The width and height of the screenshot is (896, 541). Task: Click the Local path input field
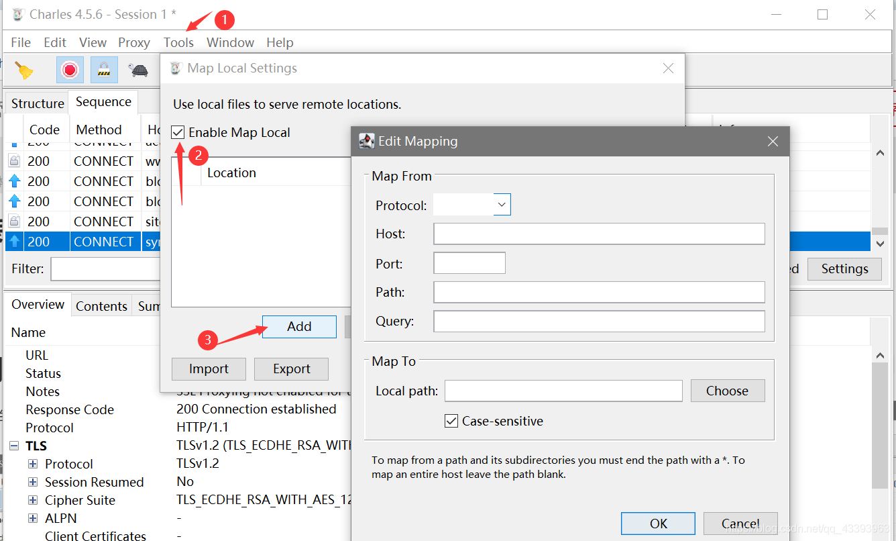click(x=563, y=391)
